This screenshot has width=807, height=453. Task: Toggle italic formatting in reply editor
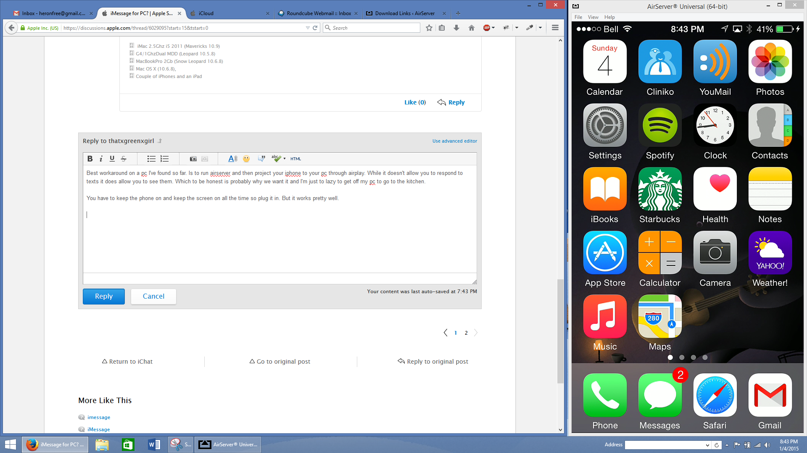tap(101, 159)
